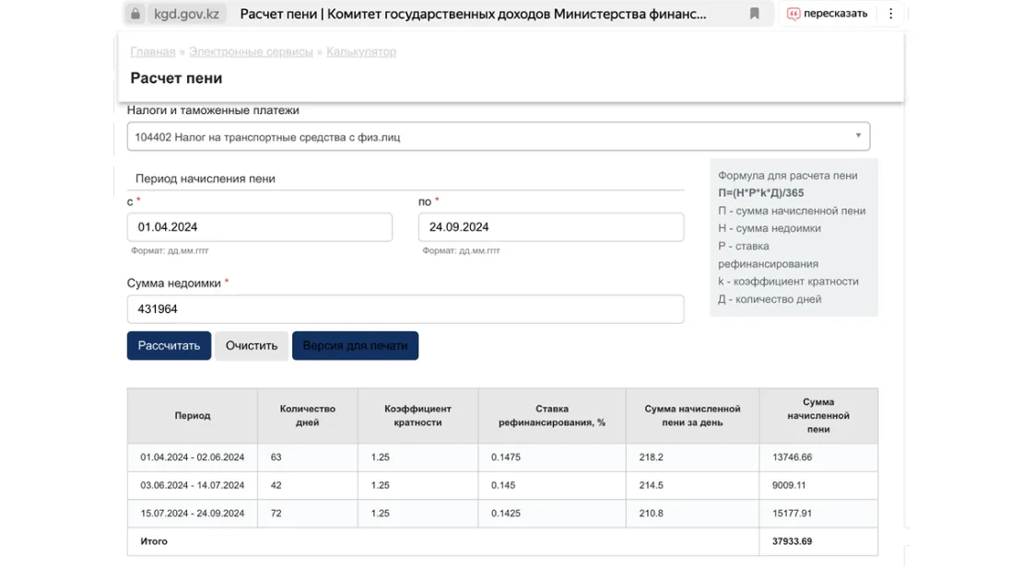The width and height of the screenshot is (1023, 566).
Task: Click the end date field 24.09.2024
Action: (551, 227)
